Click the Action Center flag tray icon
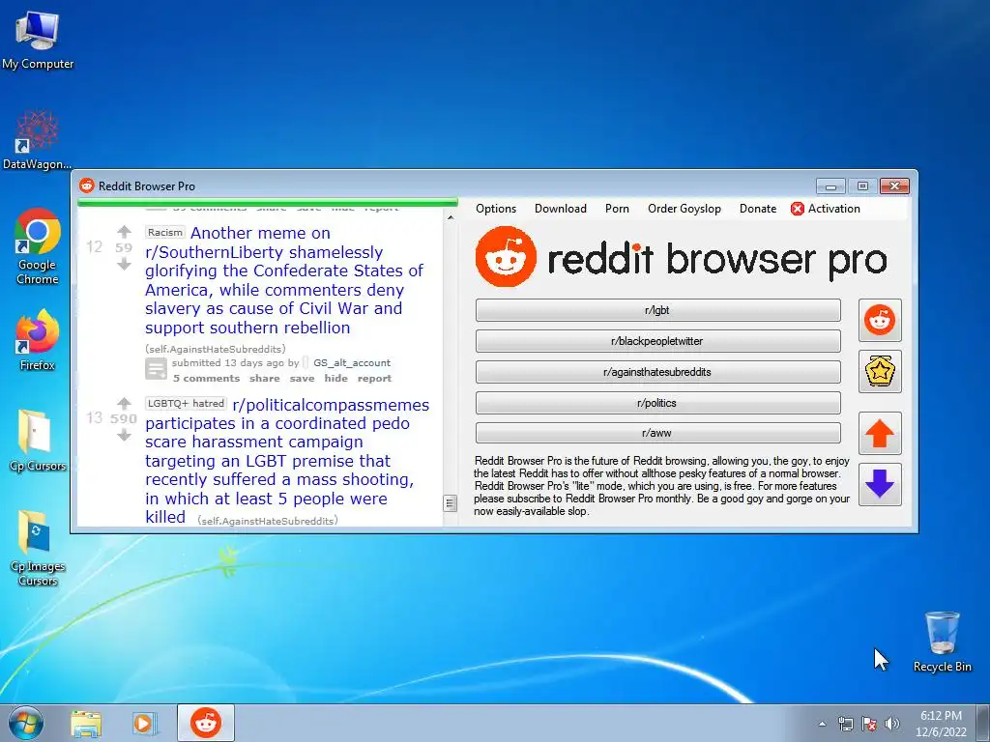The image size is (990, 742). pyautogui.click(x=869, y=724)
